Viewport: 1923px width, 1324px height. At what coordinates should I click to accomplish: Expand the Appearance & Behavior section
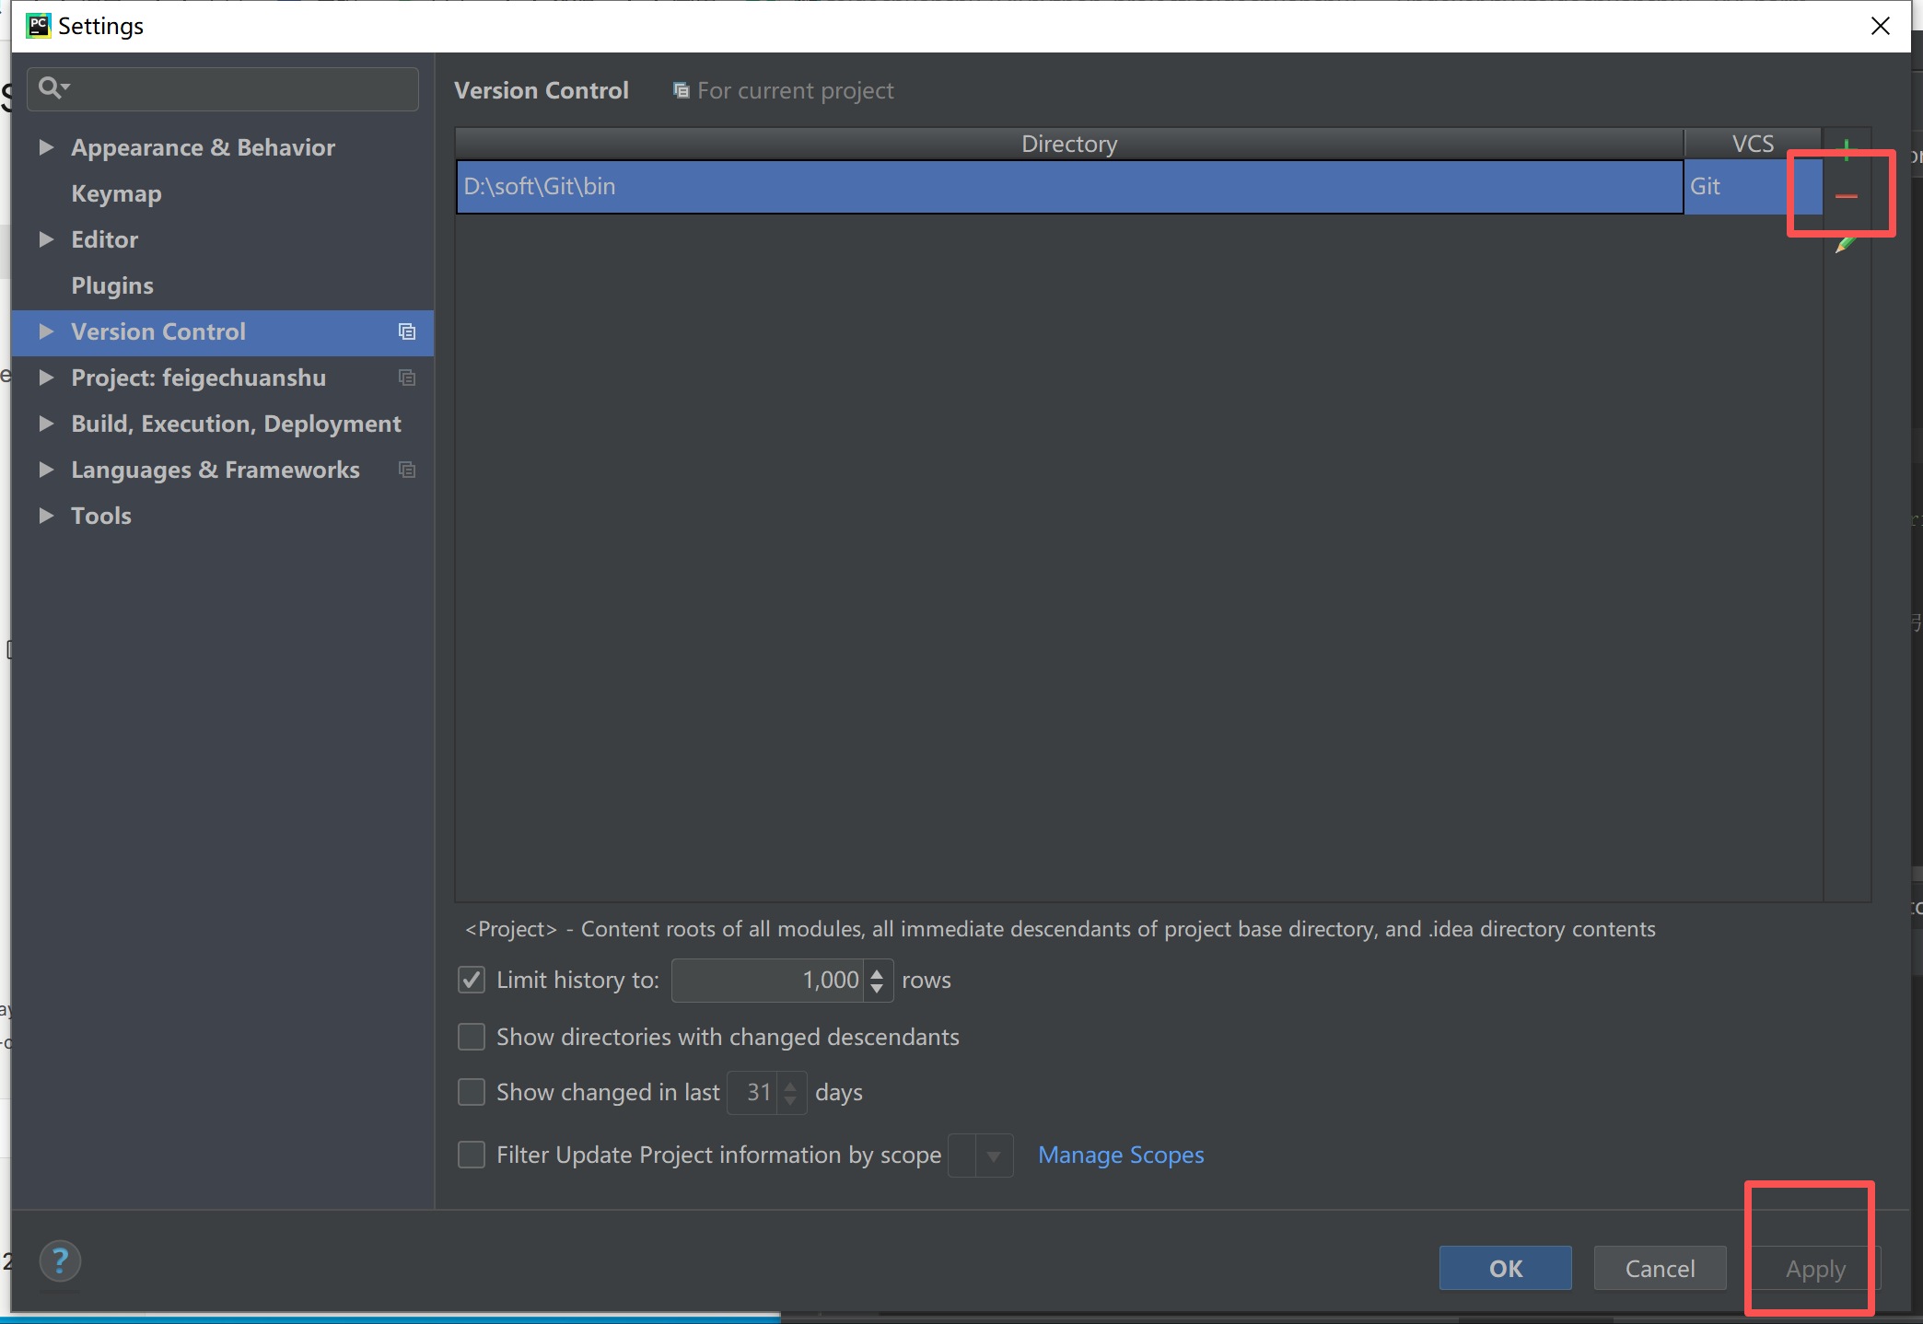pos(47,147)
